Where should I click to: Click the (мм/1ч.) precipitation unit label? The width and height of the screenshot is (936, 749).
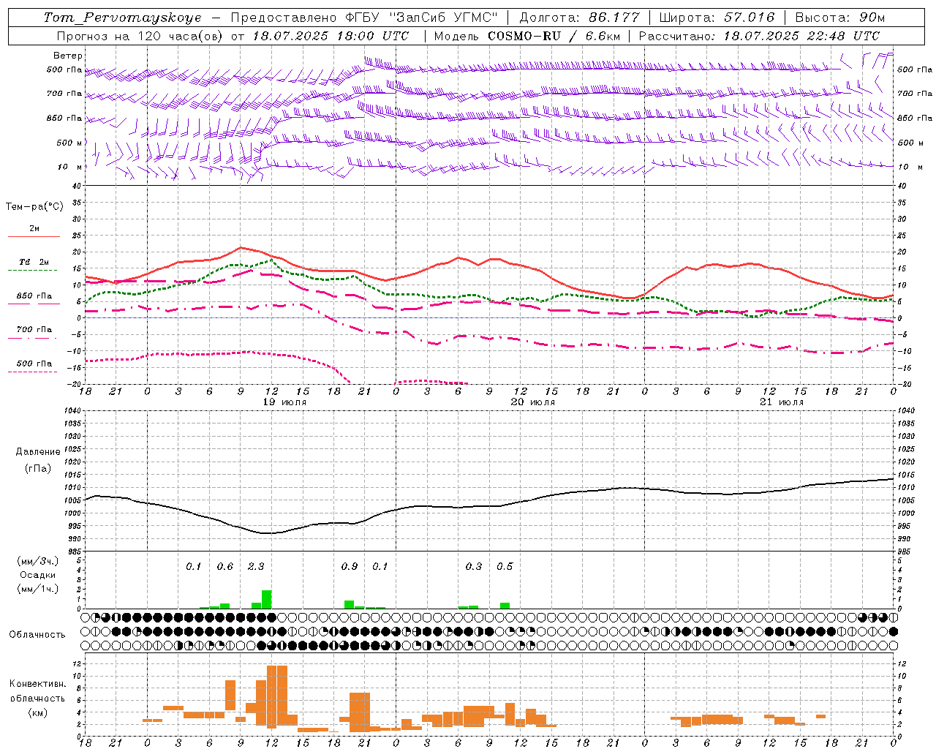(x=38, y=588)
